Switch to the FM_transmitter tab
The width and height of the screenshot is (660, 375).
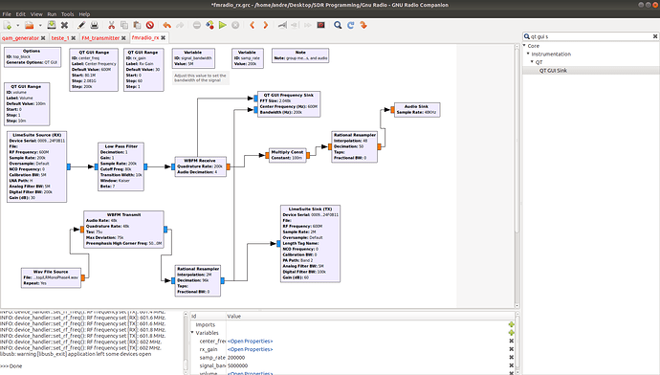click(x=100, y=38)
